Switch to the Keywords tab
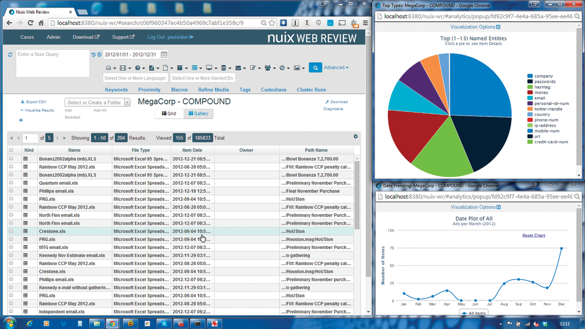This screenshot has width=585, height=329. pos(116,90)
